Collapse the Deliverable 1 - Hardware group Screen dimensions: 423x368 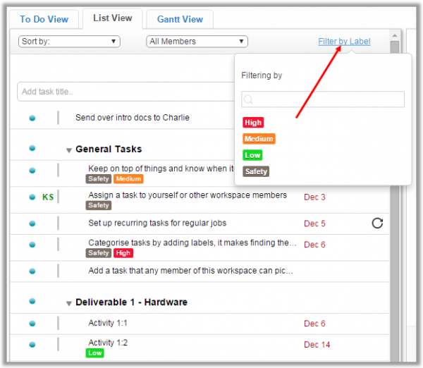coord(69,304)
